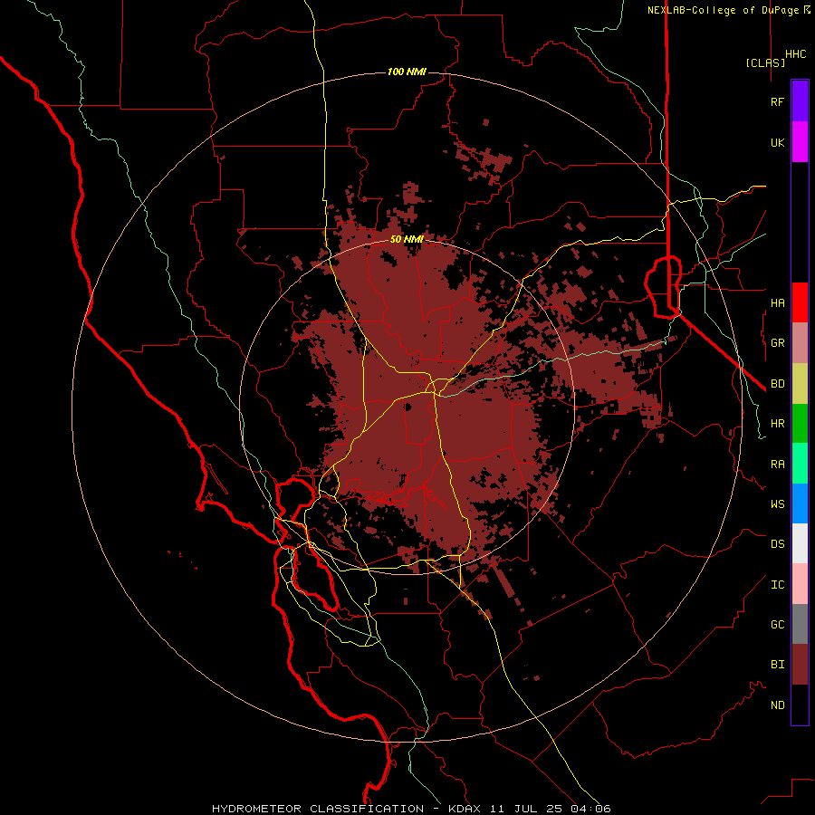Viewport: 815px width, 815px height.
Task: Click the HA red legend swatch
Action: (x=800, y=302)
